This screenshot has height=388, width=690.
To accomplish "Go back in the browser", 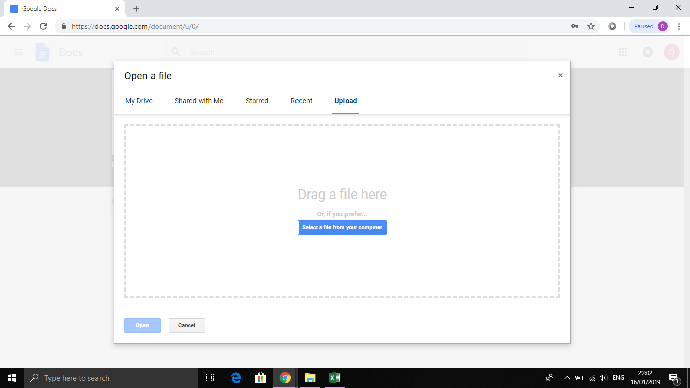I will [11, 26].
